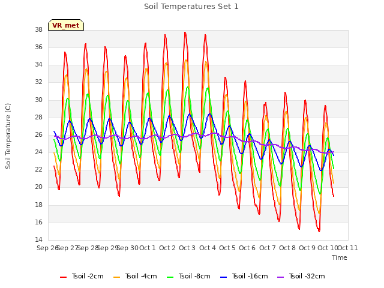The image size is (384, 288).
Task: Toggle the Tsoil -8cm legend entry
Action: pos(188,276)
